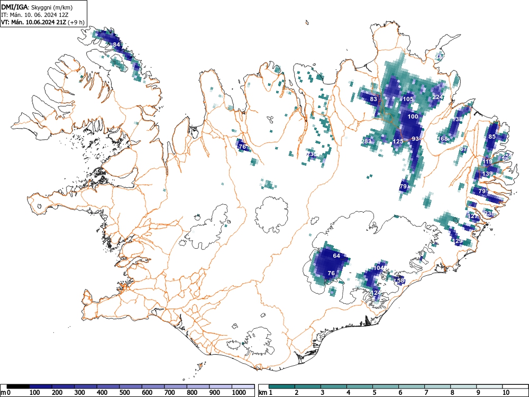Click the visibility value 85 on the east coast

point(492,137)
